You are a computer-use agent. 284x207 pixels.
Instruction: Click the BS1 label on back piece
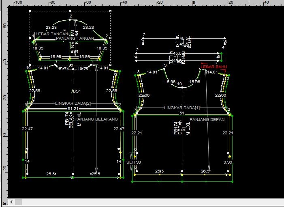click(76, 91)
